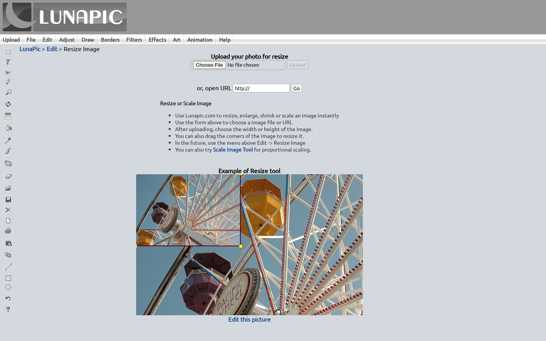Select the paintbrush tool
This screenshot has width=546, height=341.
(x=8, y=151)
